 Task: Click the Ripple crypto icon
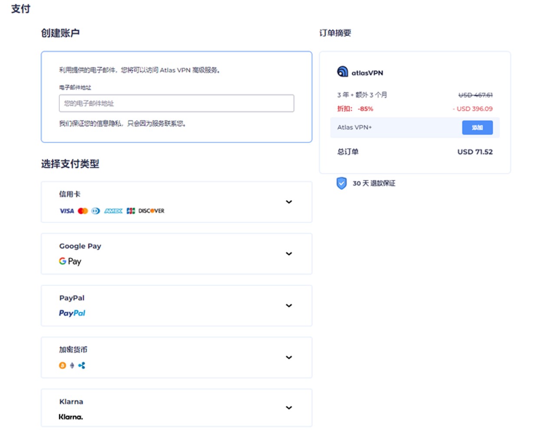82,365
